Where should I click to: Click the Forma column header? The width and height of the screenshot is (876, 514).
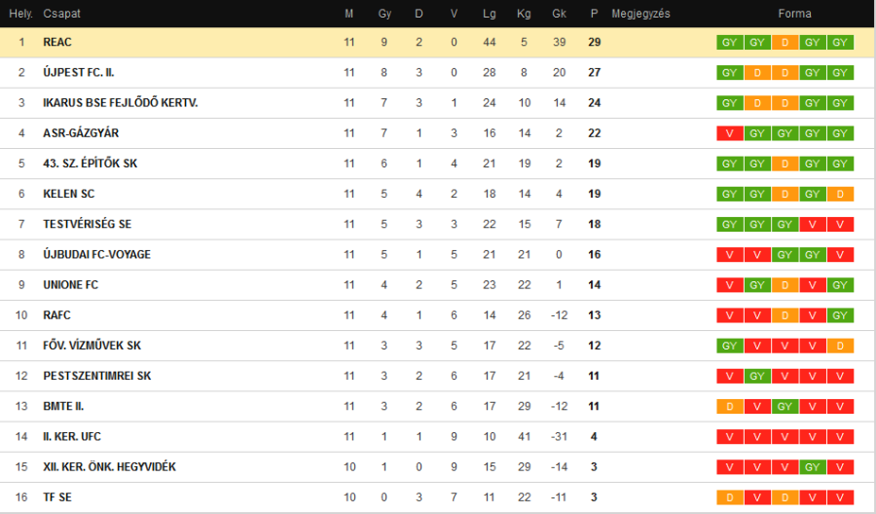(x=794, y=14)
